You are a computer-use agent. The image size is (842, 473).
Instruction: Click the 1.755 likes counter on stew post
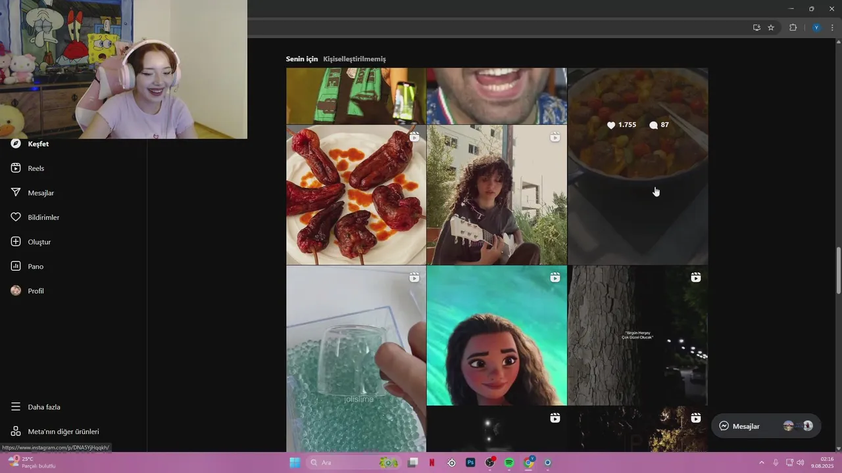point(622,125)
